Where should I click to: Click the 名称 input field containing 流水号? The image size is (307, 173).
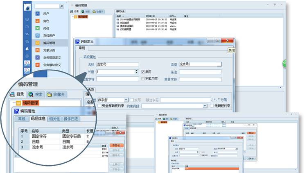117,65
